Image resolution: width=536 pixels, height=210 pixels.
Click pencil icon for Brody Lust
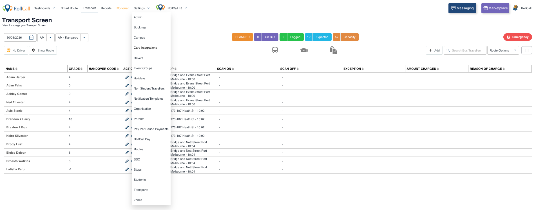click(127, 144)
